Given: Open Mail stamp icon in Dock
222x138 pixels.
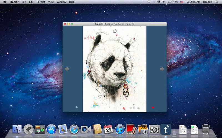Looking at the screenshot, I should [x=63, y=129].
